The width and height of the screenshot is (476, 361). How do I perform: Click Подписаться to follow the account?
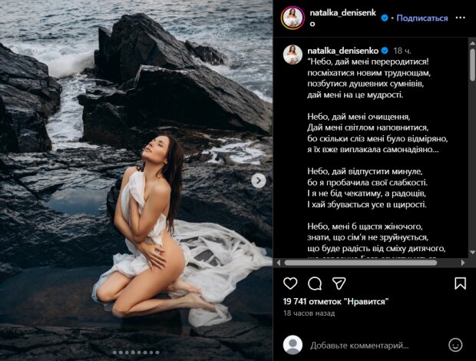421,18
